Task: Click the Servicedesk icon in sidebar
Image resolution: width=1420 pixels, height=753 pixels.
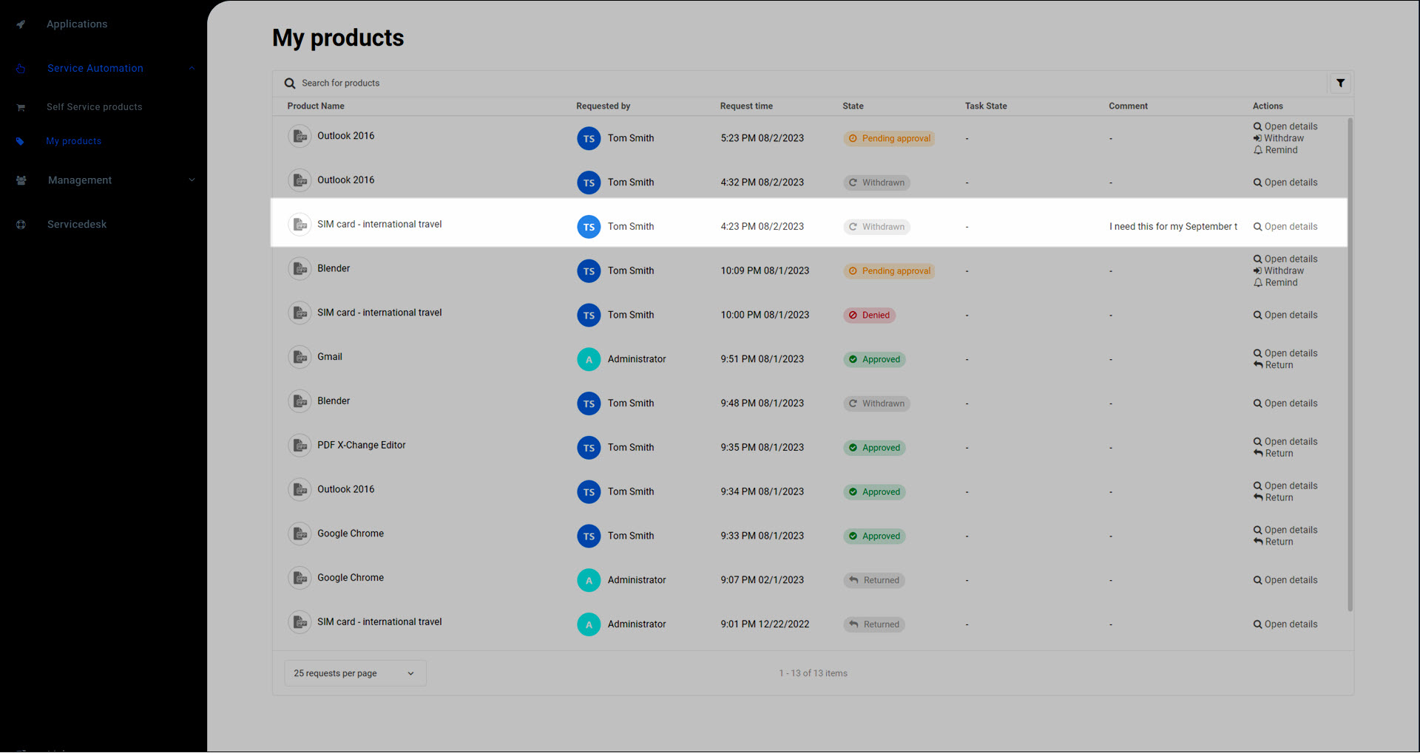Action: pyautogui.click(x=21, y=225)
